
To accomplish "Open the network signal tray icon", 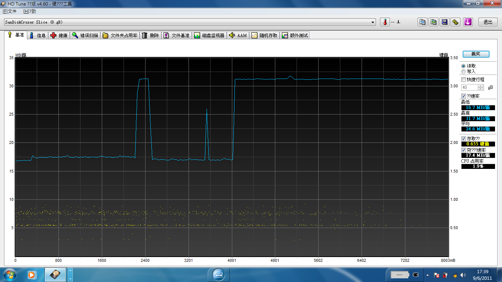I will (x=454, y=275).
